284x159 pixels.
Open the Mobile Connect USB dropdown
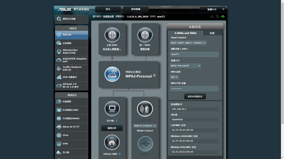[x=145, y=126]
